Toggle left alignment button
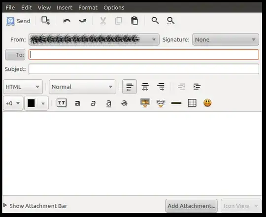This screenshot has width=266, height=217. pyautogui.click(x=130, y=87)
